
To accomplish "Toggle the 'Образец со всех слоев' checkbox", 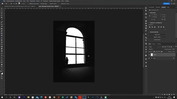I will coord(28,4).
